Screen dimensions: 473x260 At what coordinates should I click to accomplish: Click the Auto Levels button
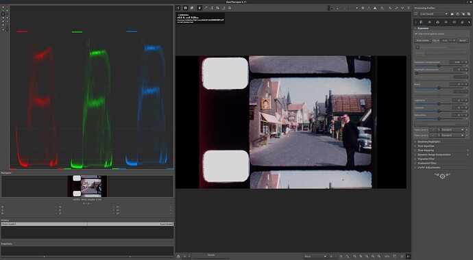point(422,40)
